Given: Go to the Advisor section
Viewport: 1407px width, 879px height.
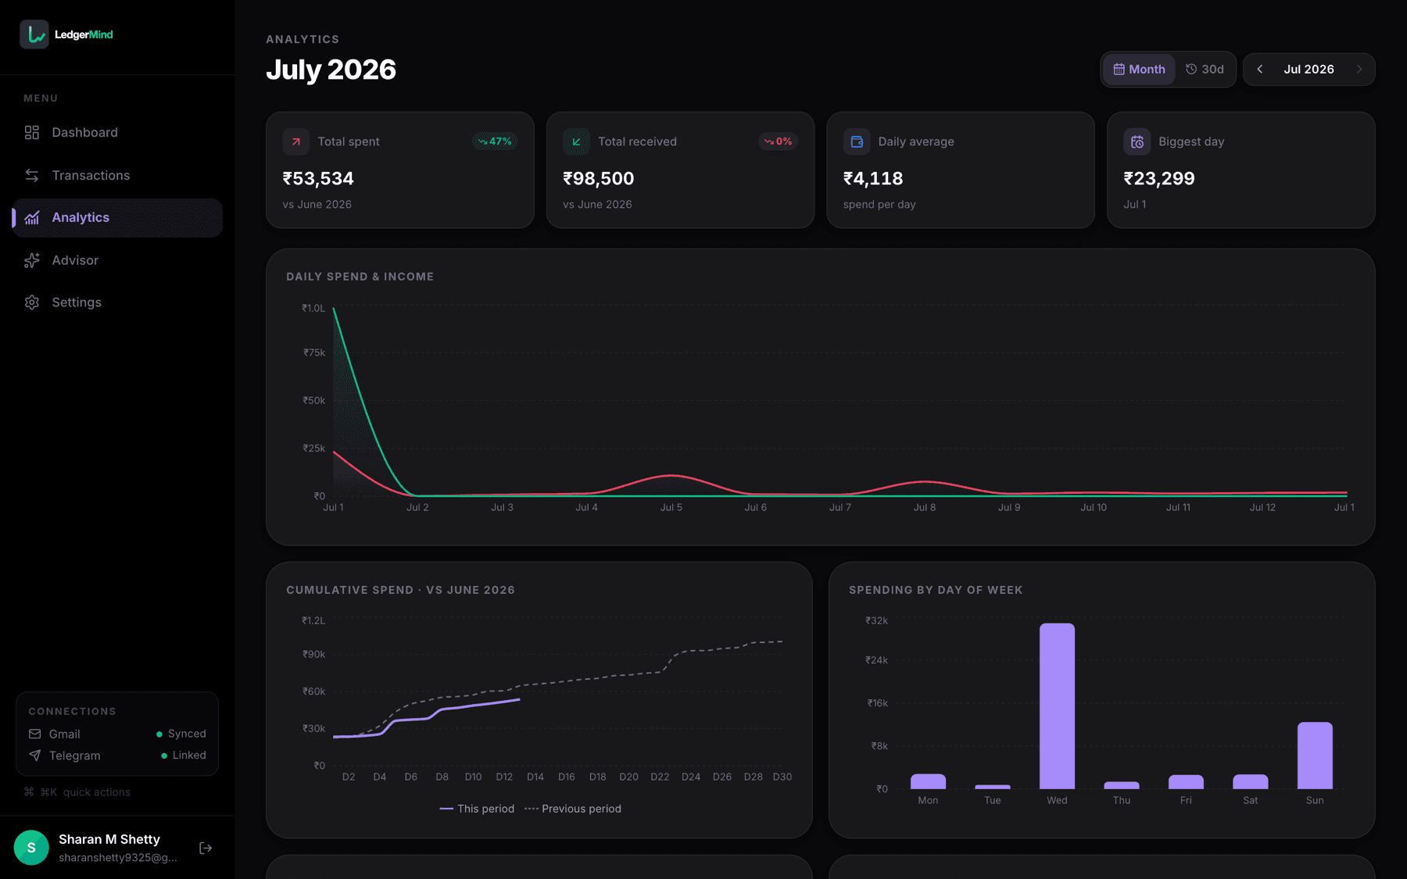Looking at the screenshot, I should pos(117,260).
